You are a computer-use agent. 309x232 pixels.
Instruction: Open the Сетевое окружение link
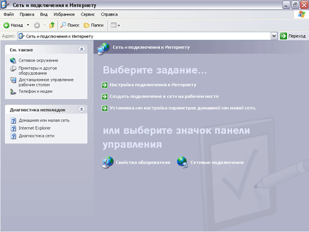point(38,61)
